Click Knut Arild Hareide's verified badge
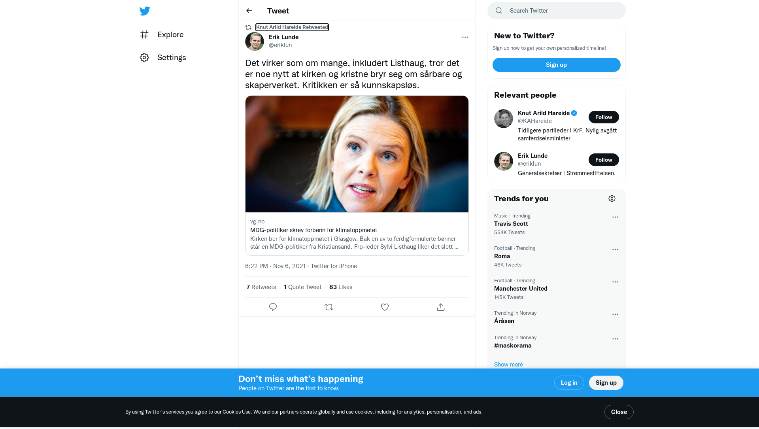 point(574,113)
